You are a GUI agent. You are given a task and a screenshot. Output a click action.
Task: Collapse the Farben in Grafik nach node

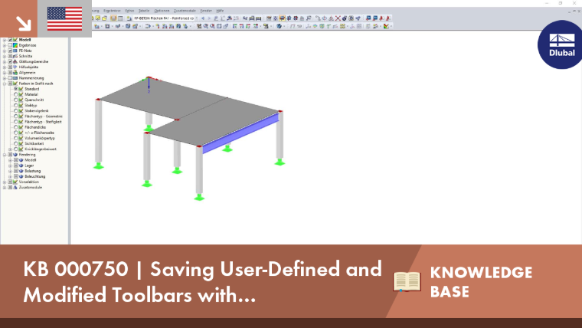(x=5, y=84)
